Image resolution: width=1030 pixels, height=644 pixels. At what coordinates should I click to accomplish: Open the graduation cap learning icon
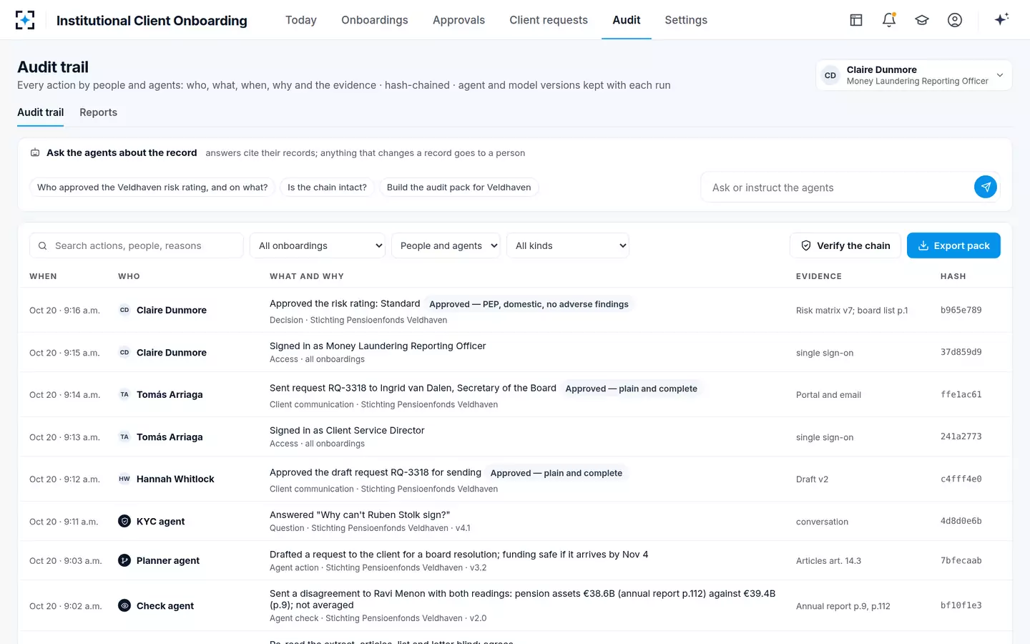pyautogui.click(x=922, y=20)
